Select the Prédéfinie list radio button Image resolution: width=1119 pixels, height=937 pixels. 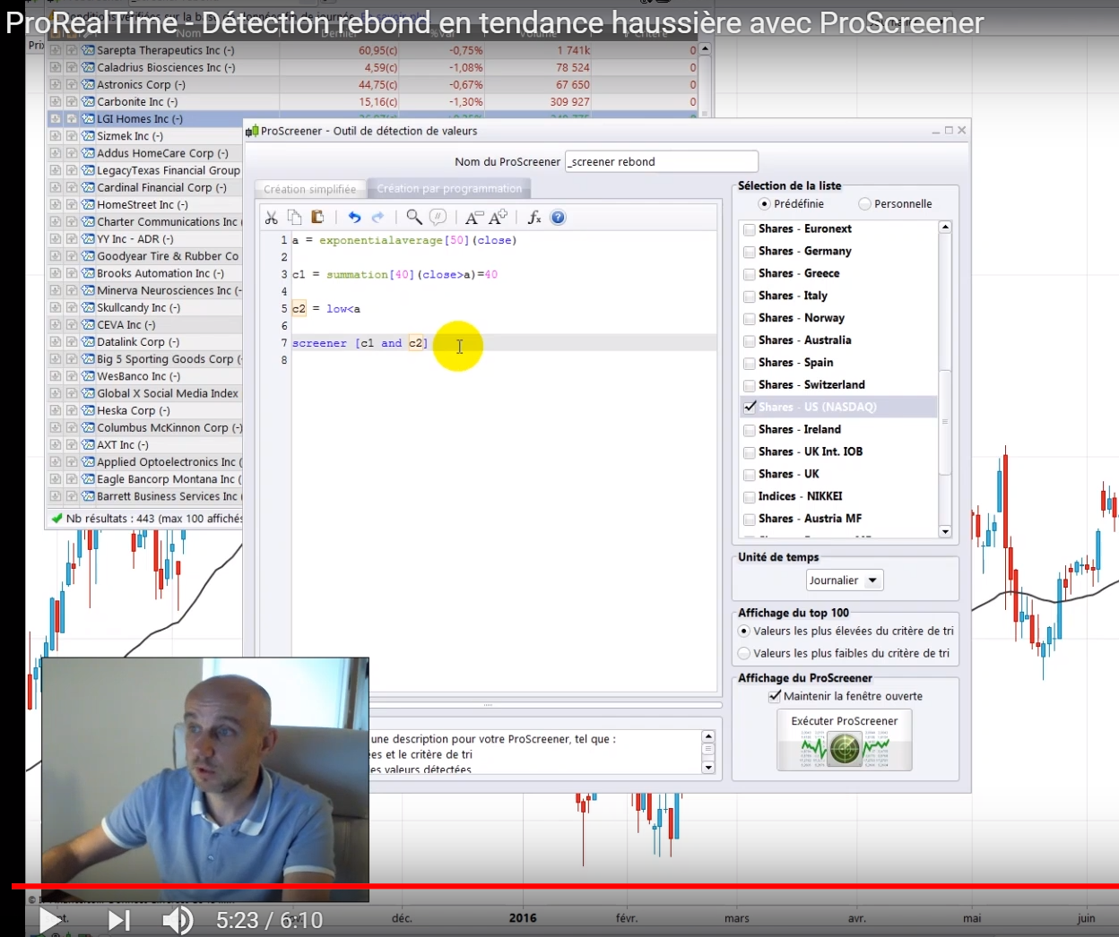coord(764,203)
